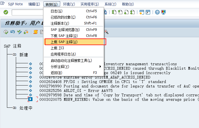The width and height of the screenshot is (199, 128).
Task: Go to last page icon
Action: 132,12
